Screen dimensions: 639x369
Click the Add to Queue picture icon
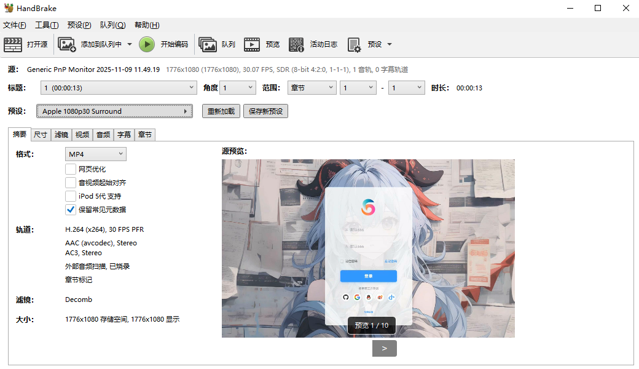(x=66, y=44)
